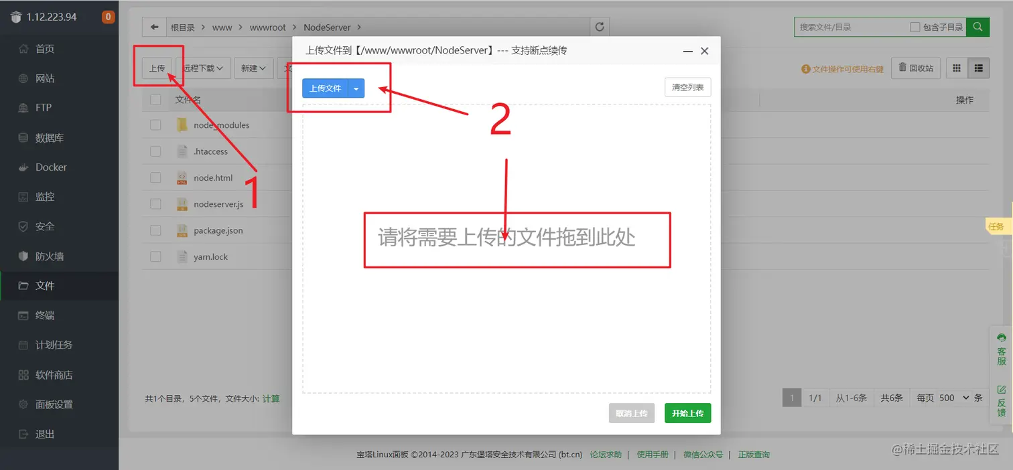The width and height of the screenshot is (1013, 470).
Task: Click 开始上传 green button
Action: 687,413
